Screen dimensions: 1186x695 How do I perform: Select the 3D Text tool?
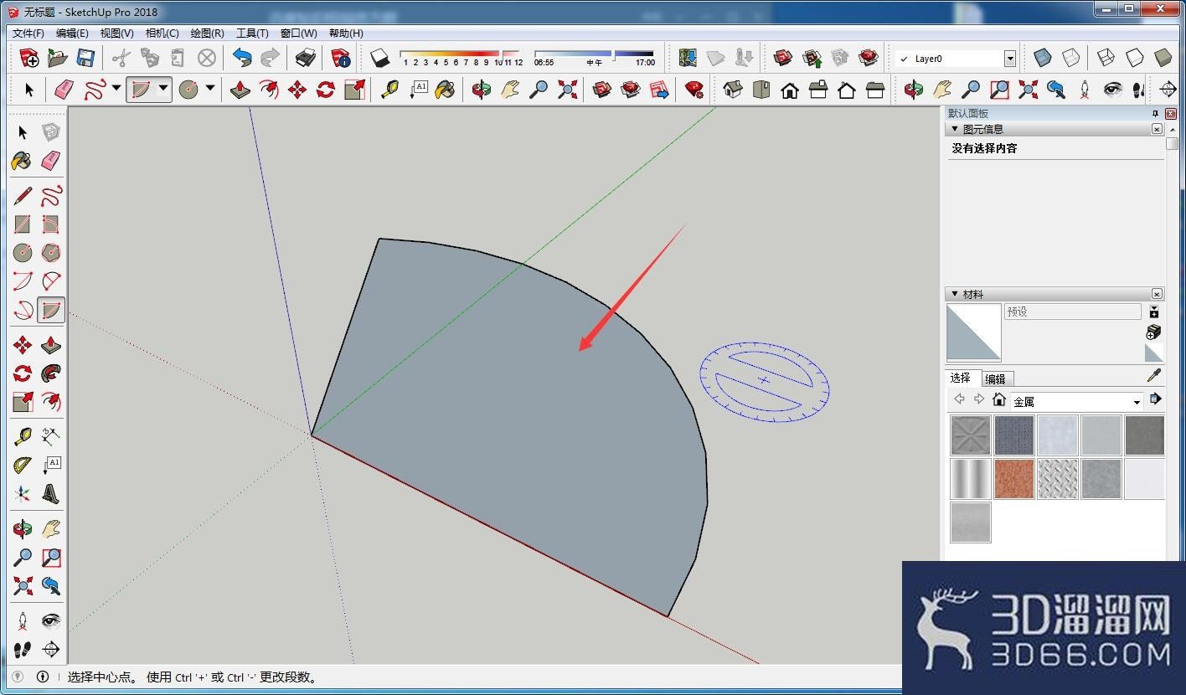pos(51,494)
